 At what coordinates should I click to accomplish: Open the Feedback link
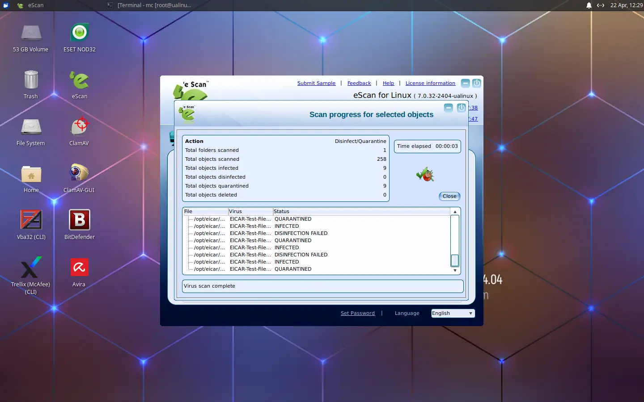click(359, 83)
